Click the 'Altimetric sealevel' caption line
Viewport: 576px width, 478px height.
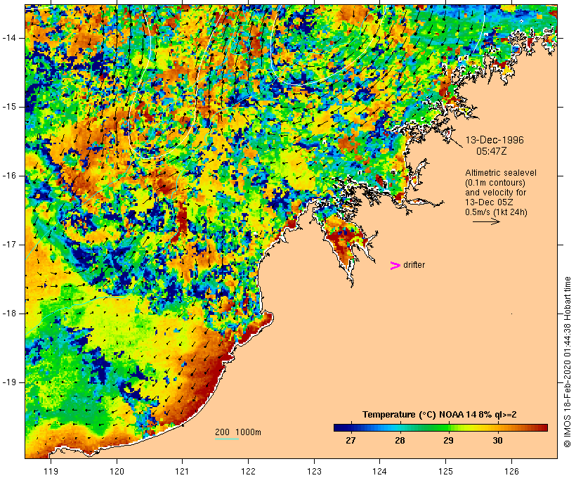point(501,173)
